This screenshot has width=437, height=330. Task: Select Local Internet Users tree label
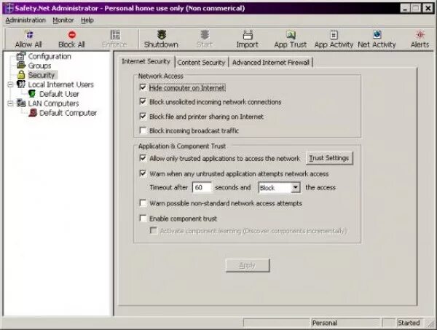pos(60,85)
